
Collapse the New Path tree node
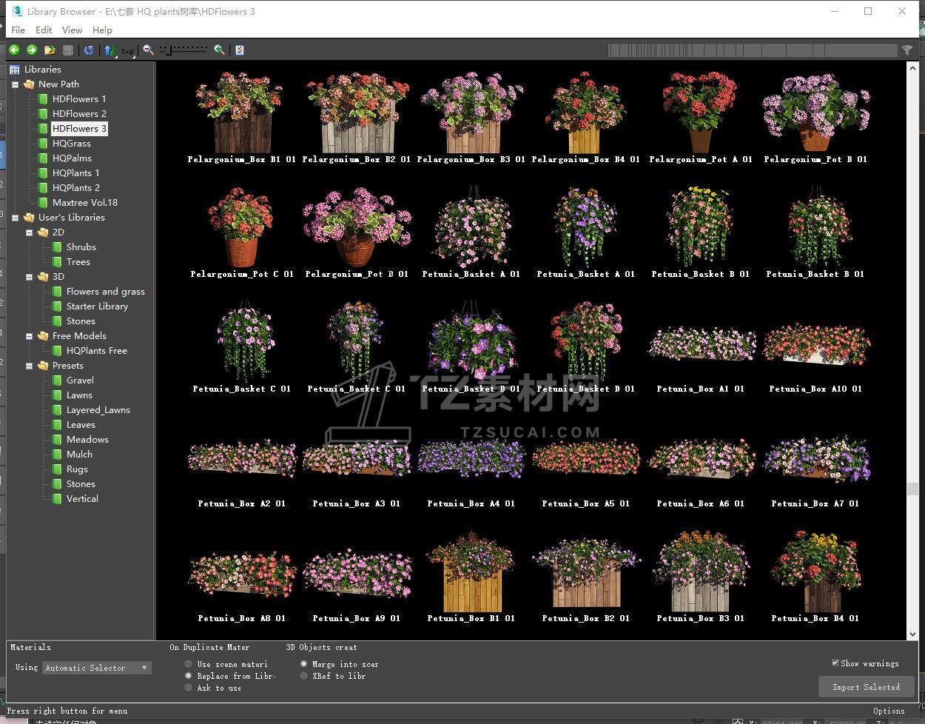point(15,84)
